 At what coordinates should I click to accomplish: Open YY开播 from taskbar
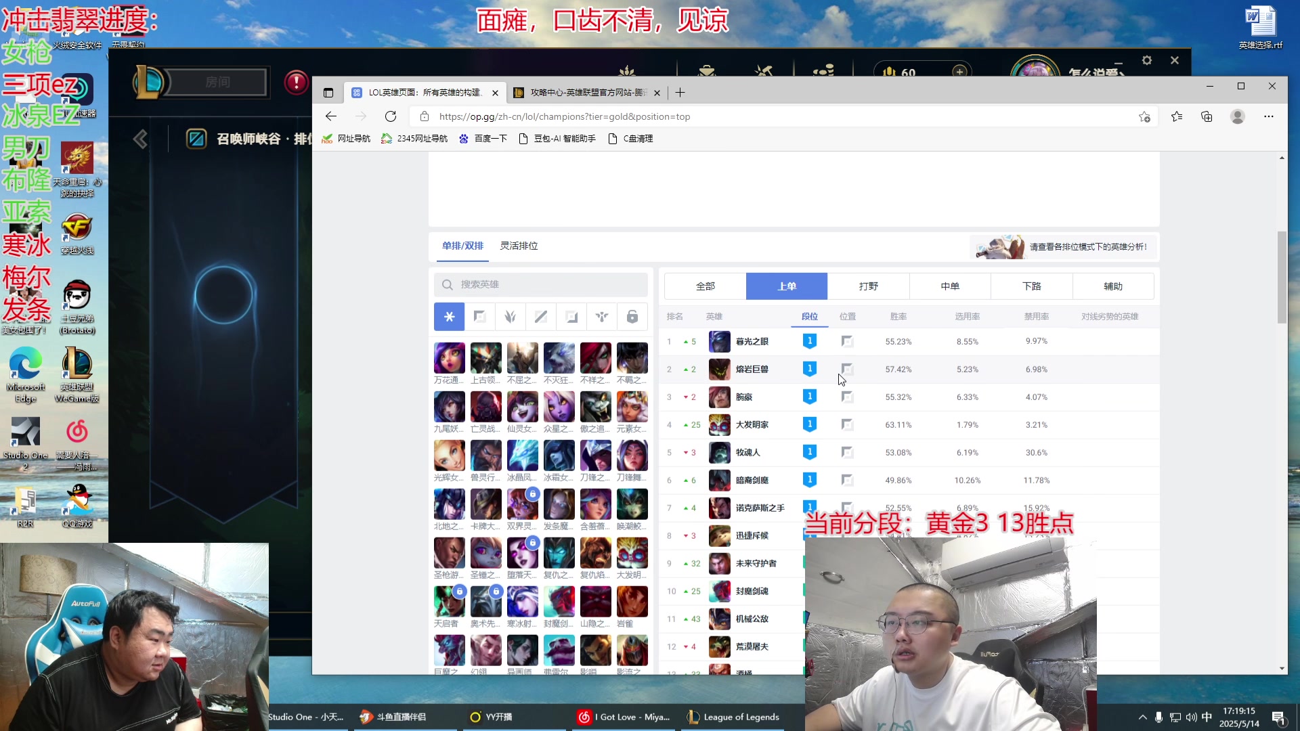491,717
